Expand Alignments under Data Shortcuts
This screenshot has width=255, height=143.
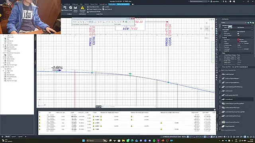(x=4, y=71)
